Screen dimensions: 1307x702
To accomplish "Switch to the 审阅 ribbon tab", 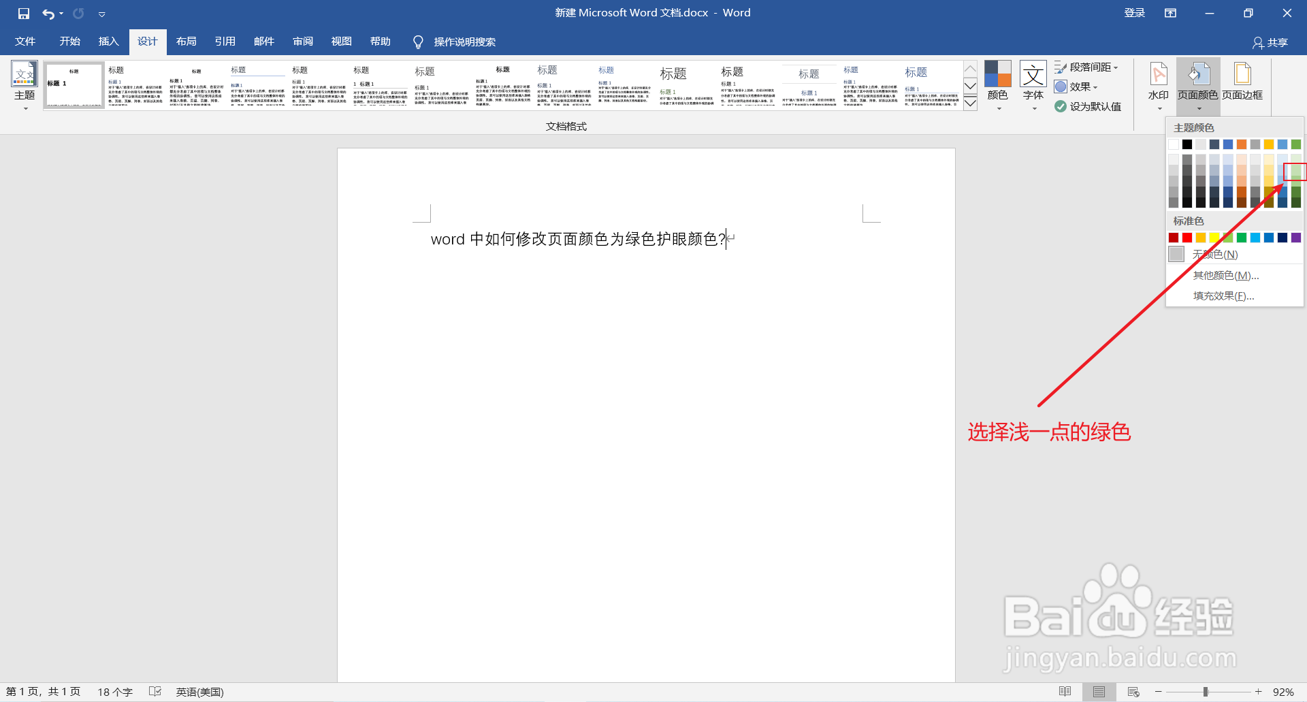I will point(302,42).
